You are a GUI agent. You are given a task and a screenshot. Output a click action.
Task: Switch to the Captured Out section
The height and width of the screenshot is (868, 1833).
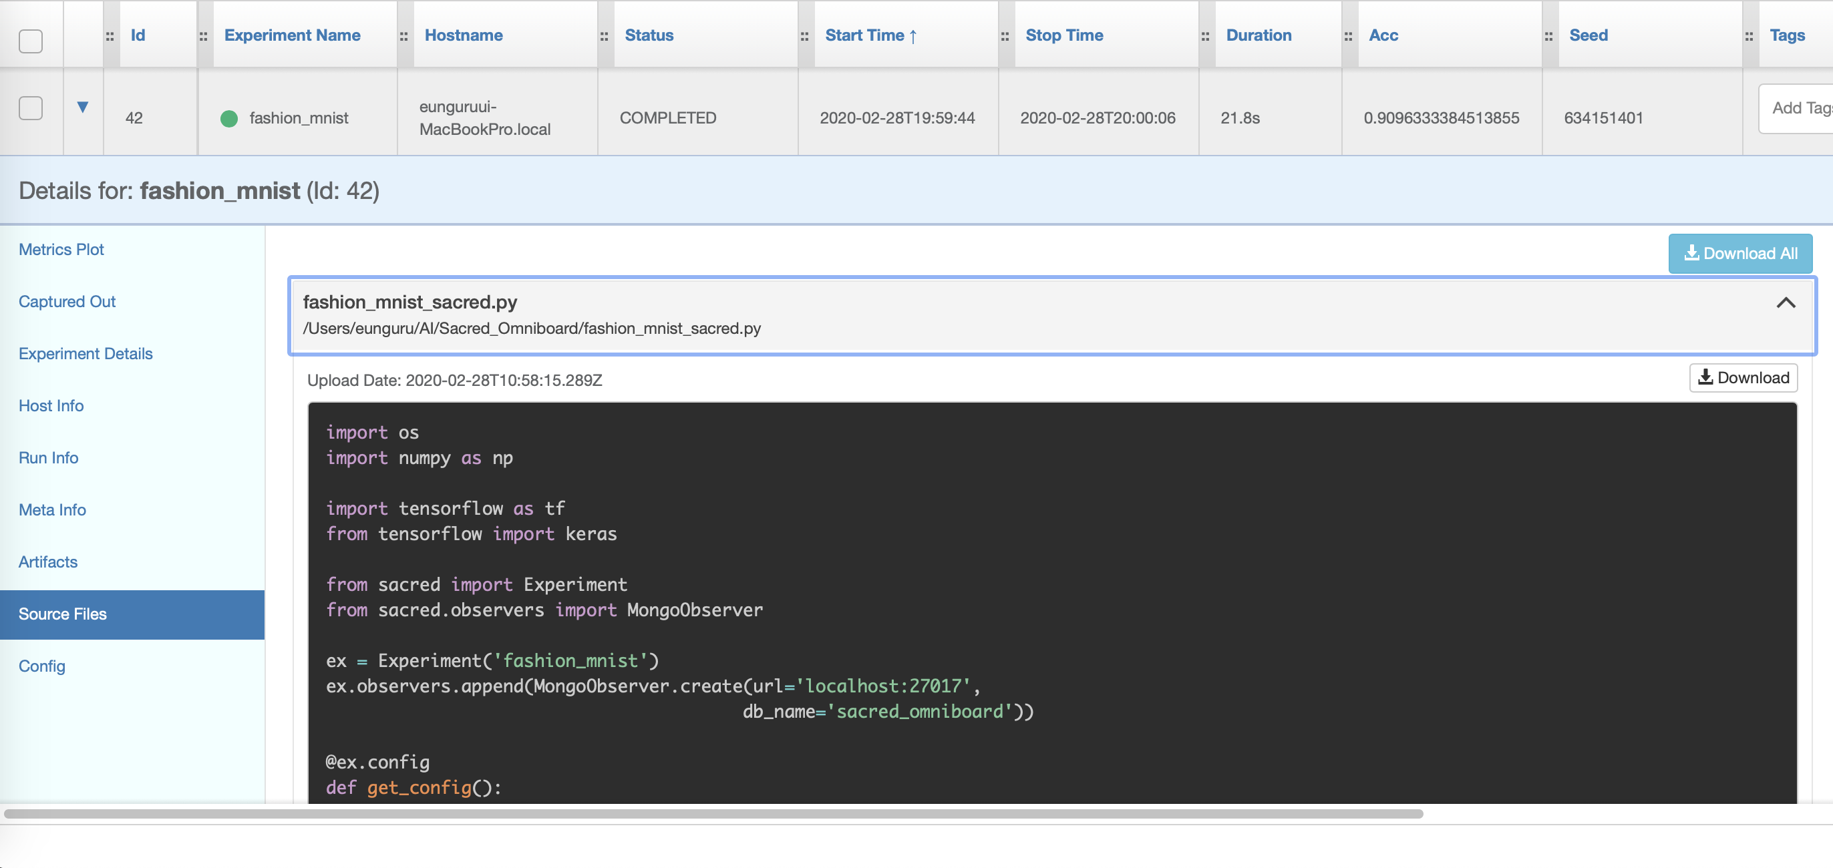(x=67, y=302)
